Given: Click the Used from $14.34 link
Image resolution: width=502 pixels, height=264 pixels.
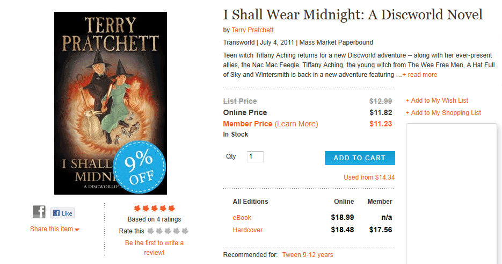Looking at the screenshot, I should (x=369, y=177).
